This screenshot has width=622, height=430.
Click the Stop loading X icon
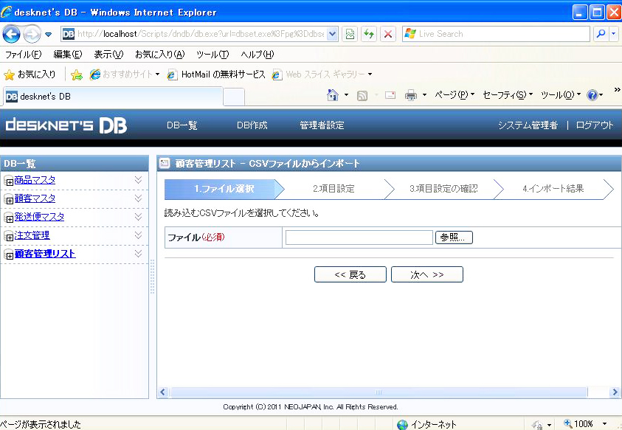point(387,34)
